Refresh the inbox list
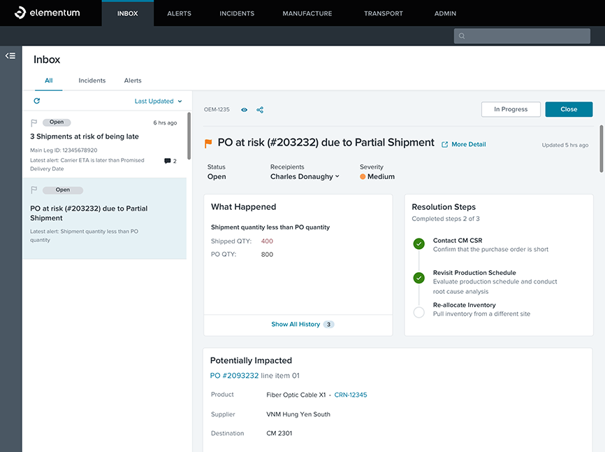Screen dimensions: 605x452 [x=36, y=101]
